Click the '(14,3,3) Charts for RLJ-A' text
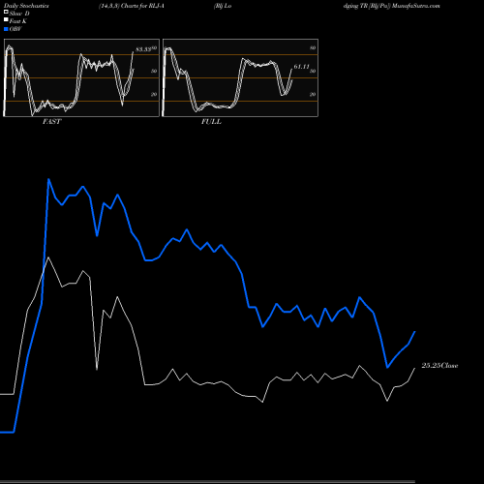This screenshot has width=484, height=484. pyautogui.click(x=132, y=6)
